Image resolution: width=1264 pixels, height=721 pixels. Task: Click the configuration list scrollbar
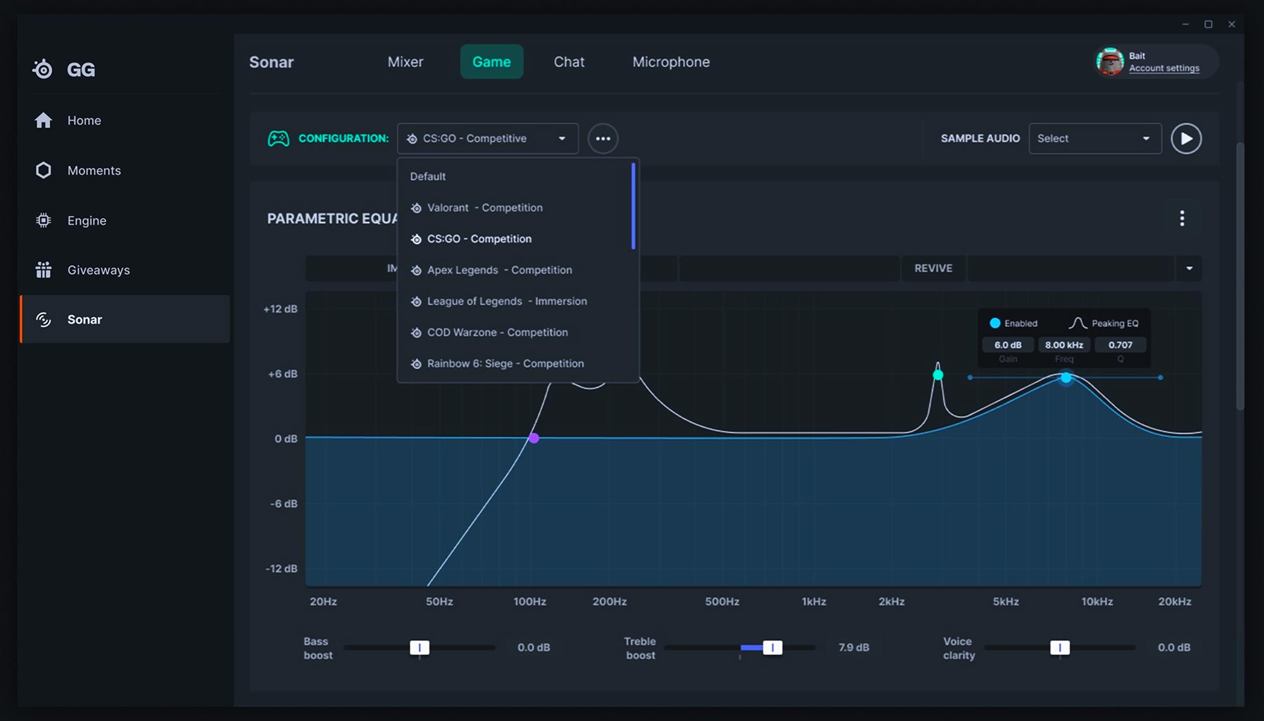click(633, 207)
